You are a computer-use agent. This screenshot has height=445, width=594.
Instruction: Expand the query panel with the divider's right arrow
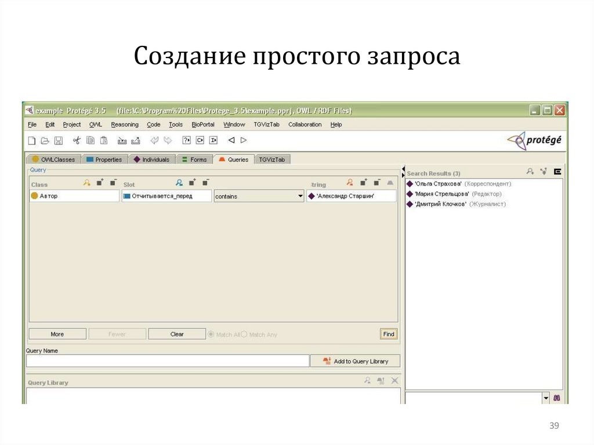[403, 175]
